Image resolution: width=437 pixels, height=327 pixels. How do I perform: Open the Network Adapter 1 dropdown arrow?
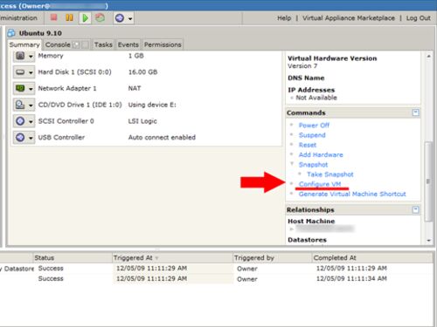point(31,89)
